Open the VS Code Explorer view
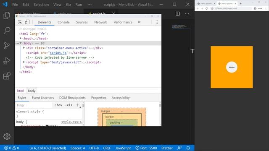Image resolution: width=269 pixels, height=151 pixels. point(7,16)
